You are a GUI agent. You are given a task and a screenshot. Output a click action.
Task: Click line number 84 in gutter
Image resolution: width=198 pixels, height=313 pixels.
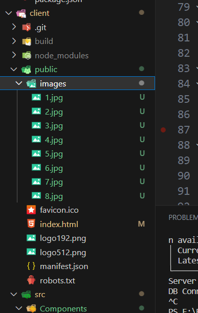coord(184,84)
